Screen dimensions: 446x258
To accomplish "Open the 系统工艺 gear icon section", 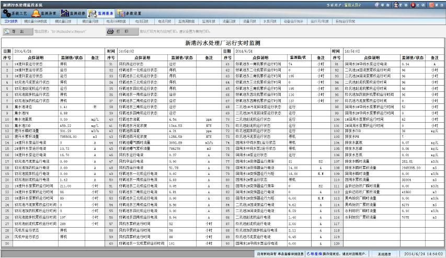I will click(x=15, y=13).
